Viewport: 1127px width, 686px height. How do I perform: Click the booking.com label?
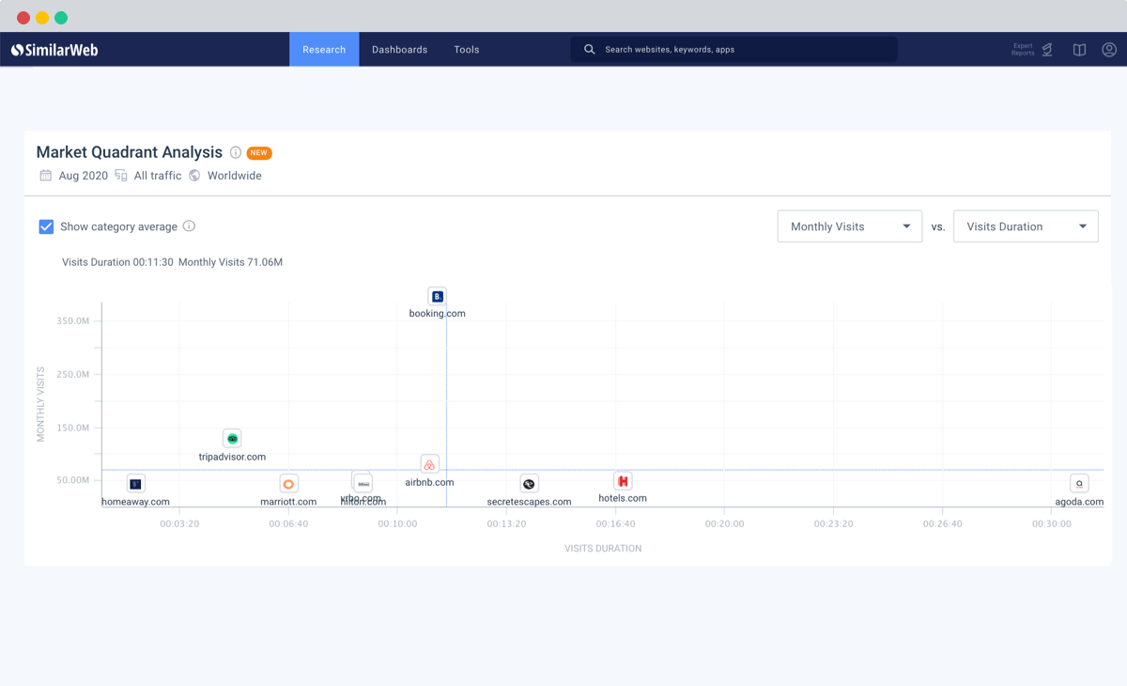click(x=437, y=314)
